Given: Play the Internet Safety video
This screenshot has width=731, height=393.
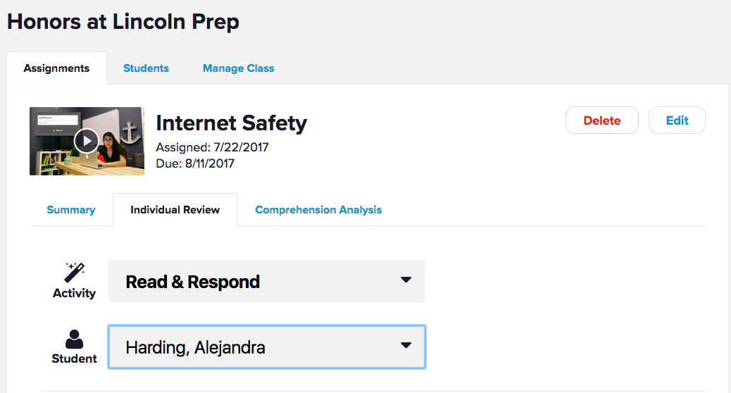Looking at the screenshot, I should (87, 141).
